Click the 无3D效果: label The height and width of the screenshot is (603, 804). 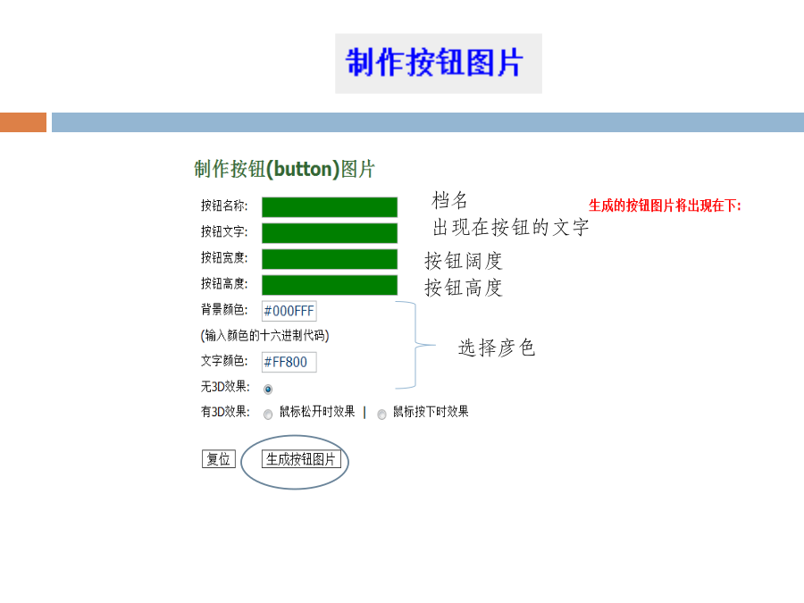(x=225, y=387)
